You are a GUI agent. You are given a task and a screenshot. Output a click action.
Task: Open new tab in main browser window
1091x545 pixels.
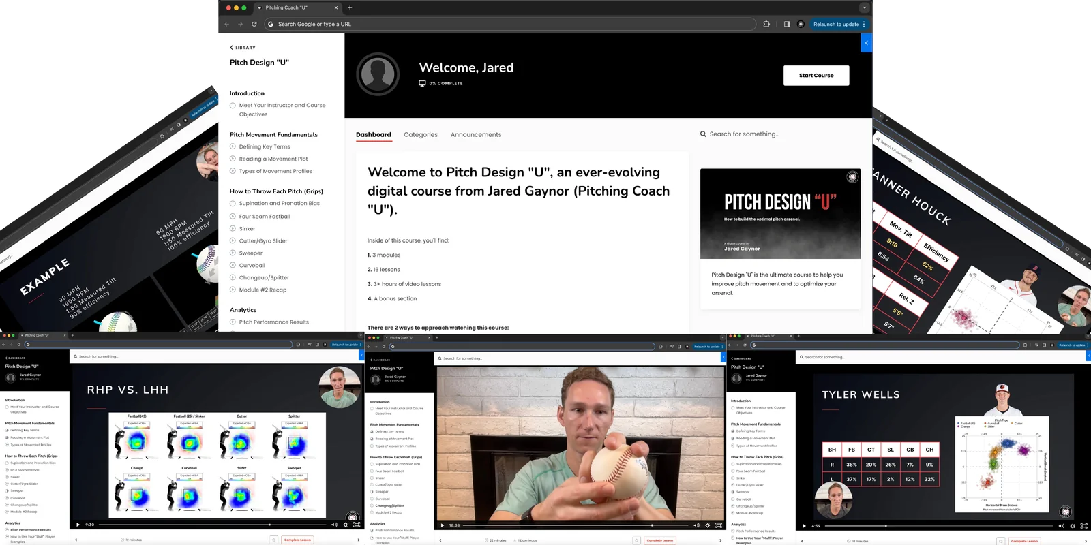coord(350,7)
